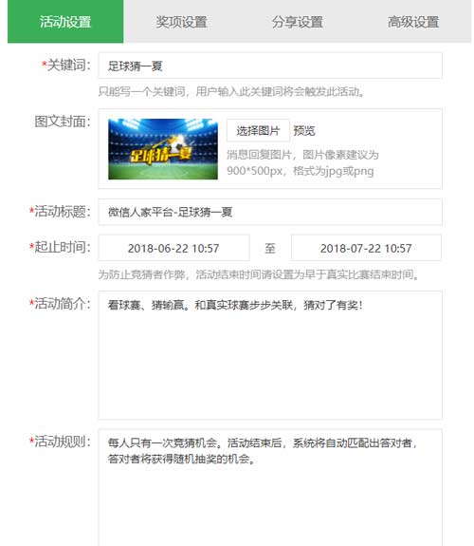Switch to the 活动设置 tab
Viewport: 474px width, 546px height.
click(x=65, y=22)
